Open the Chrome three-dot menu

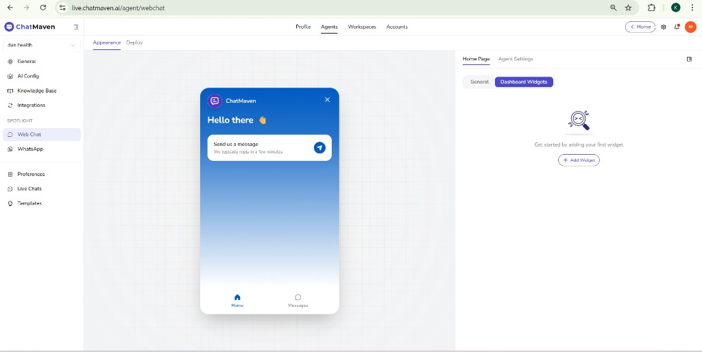click(692, 8)
